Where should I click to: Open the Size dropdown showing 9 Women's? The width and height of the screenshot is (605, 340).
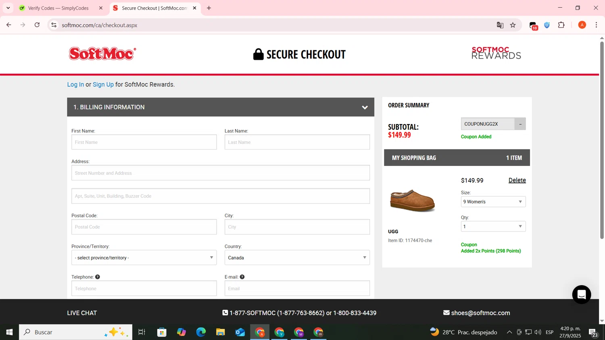click(493, 201)
